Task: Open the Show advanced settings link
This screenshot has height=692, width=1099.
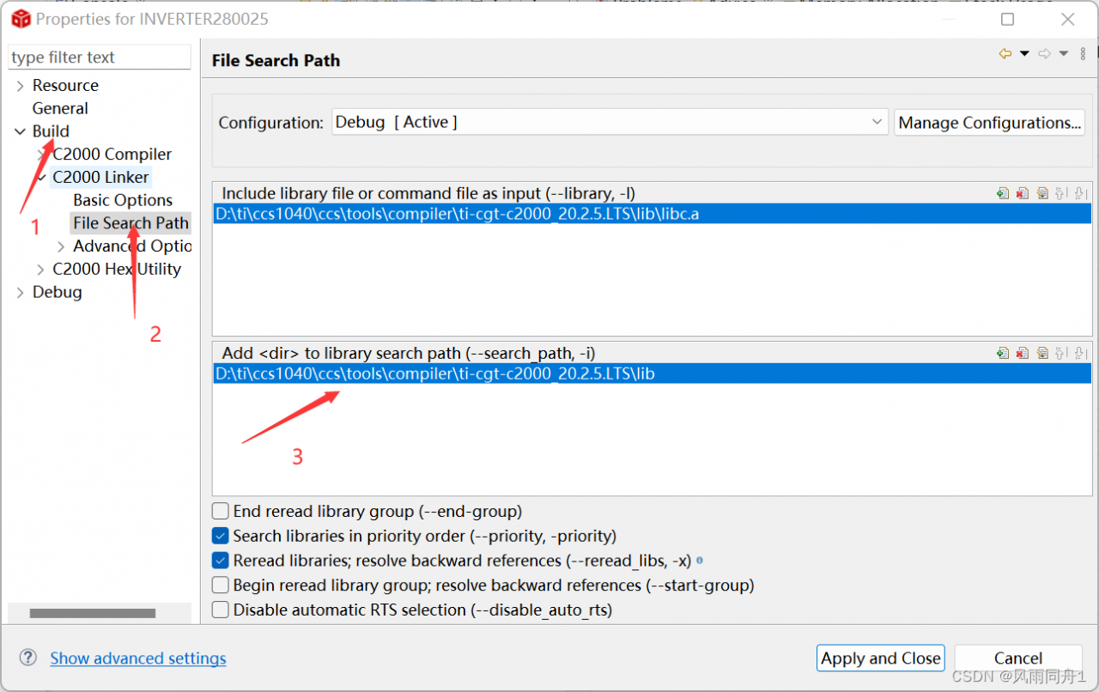Action: [138, 659]
